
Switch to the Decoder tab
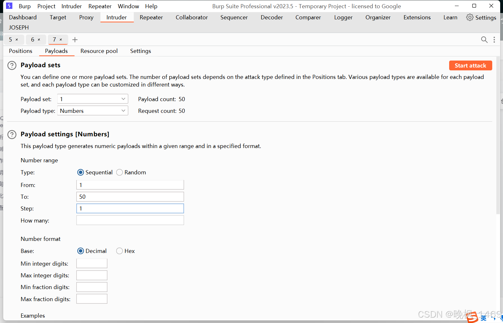pos(272,17)
